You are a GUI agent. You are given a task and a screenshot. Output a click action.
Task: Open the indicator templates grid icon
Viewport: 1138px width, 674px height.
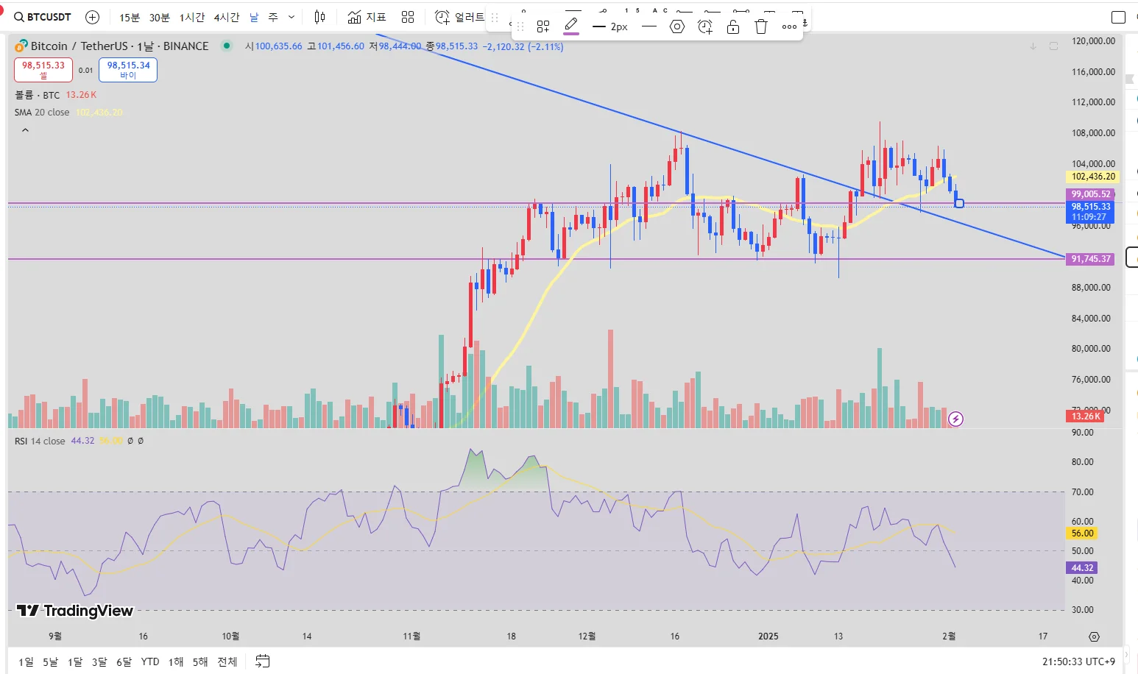click(x=408, y=17)
